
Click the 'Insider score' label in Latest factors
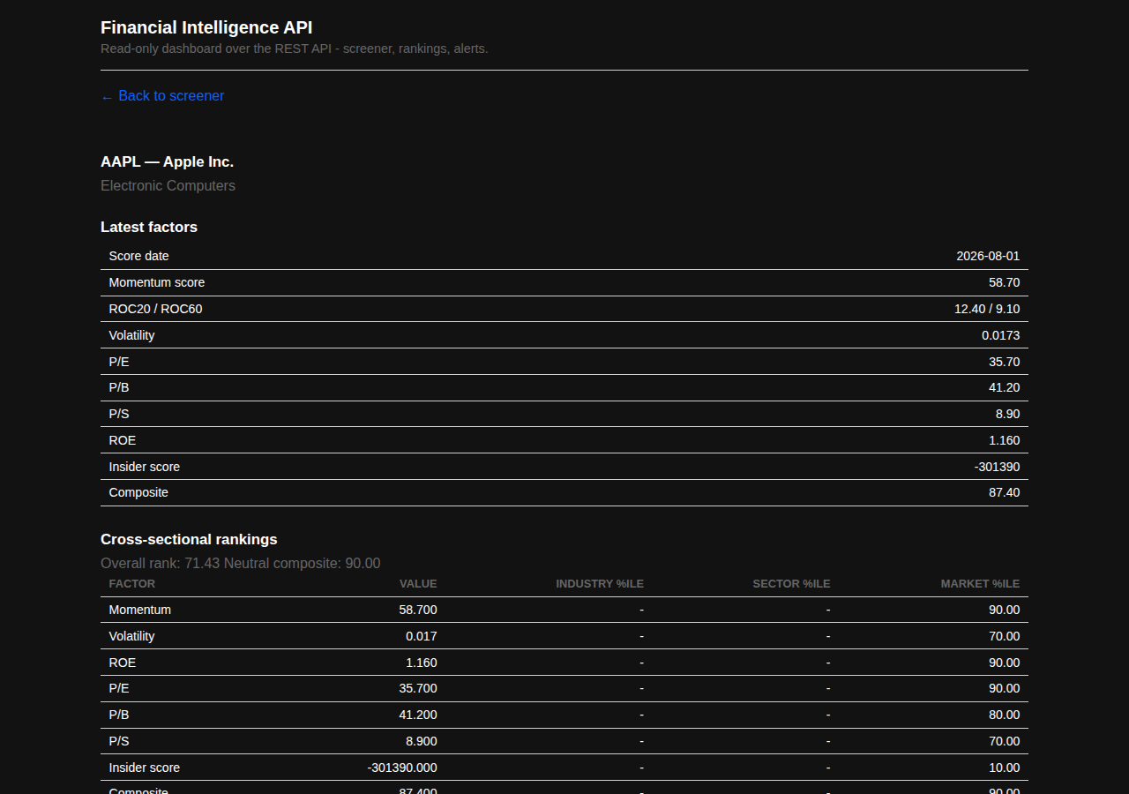point(145,467)
